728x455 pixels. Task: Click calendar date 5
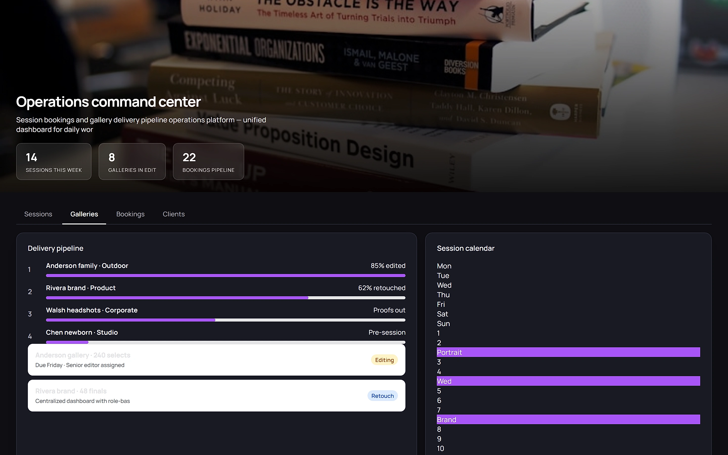pos(439,391)
